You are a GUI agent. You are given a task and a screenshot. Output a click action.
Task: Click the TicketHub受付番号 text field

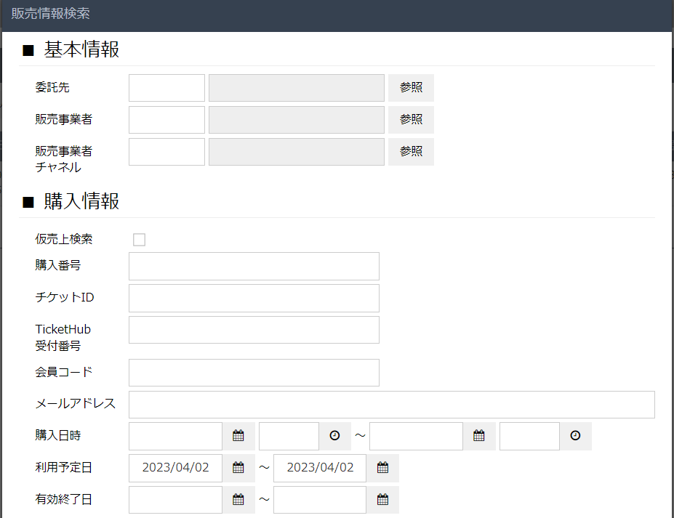(254, 330)
